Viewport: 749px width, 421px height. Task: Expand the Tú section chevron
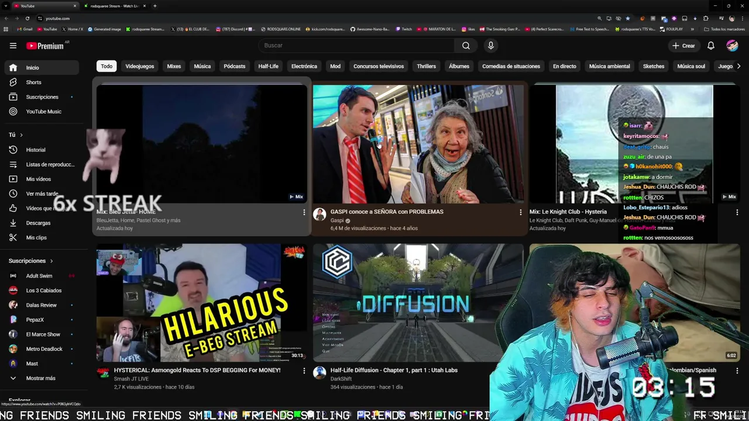coord(21,135)
